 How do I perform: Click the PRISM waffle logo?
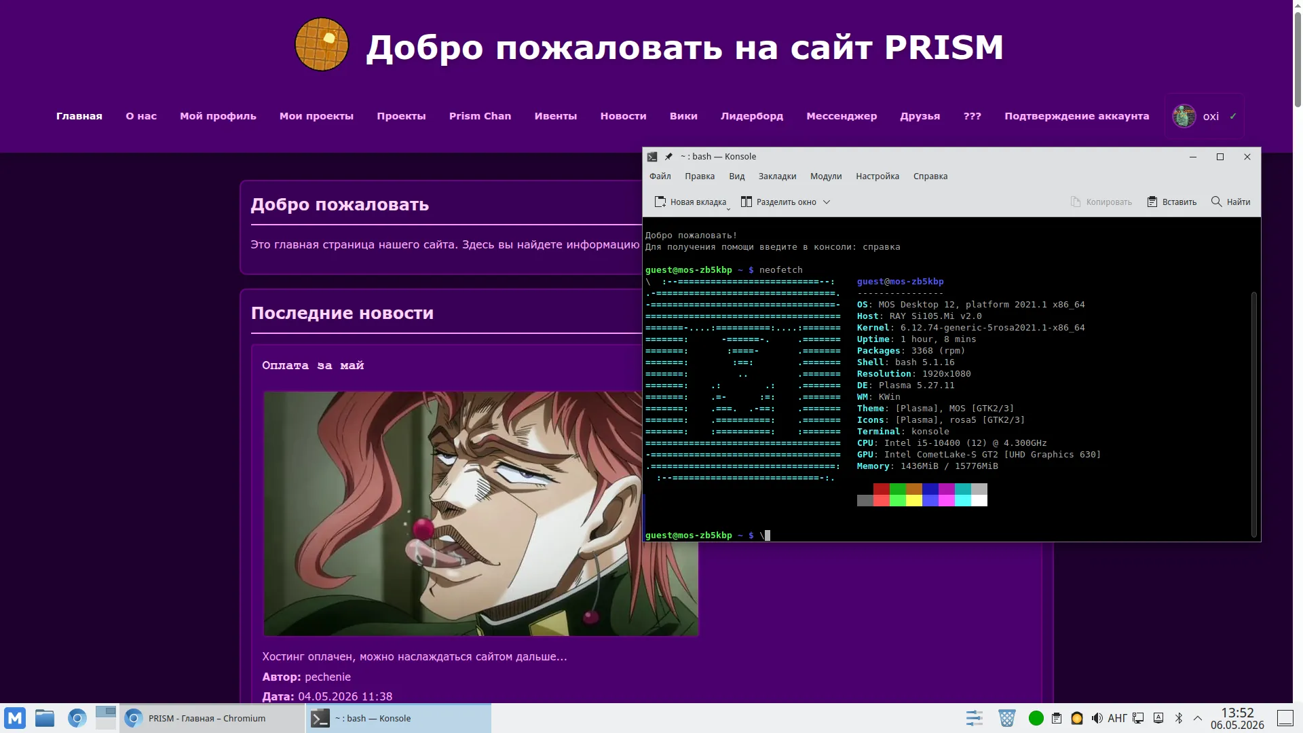(322, 45)
